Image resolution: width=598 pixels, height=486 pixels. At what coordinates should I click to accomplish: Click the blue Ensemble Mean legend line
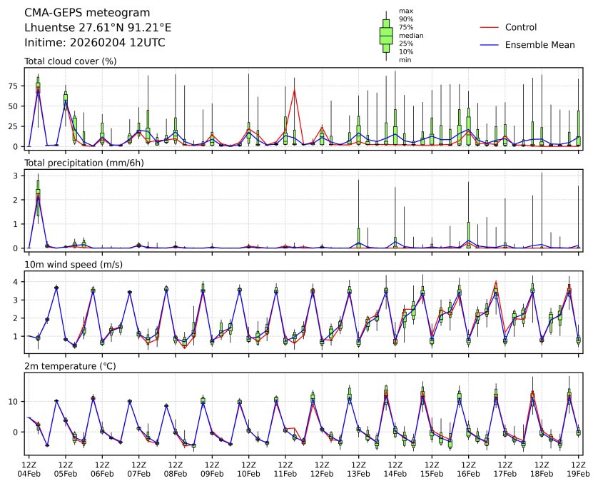(x=487, y=45)
